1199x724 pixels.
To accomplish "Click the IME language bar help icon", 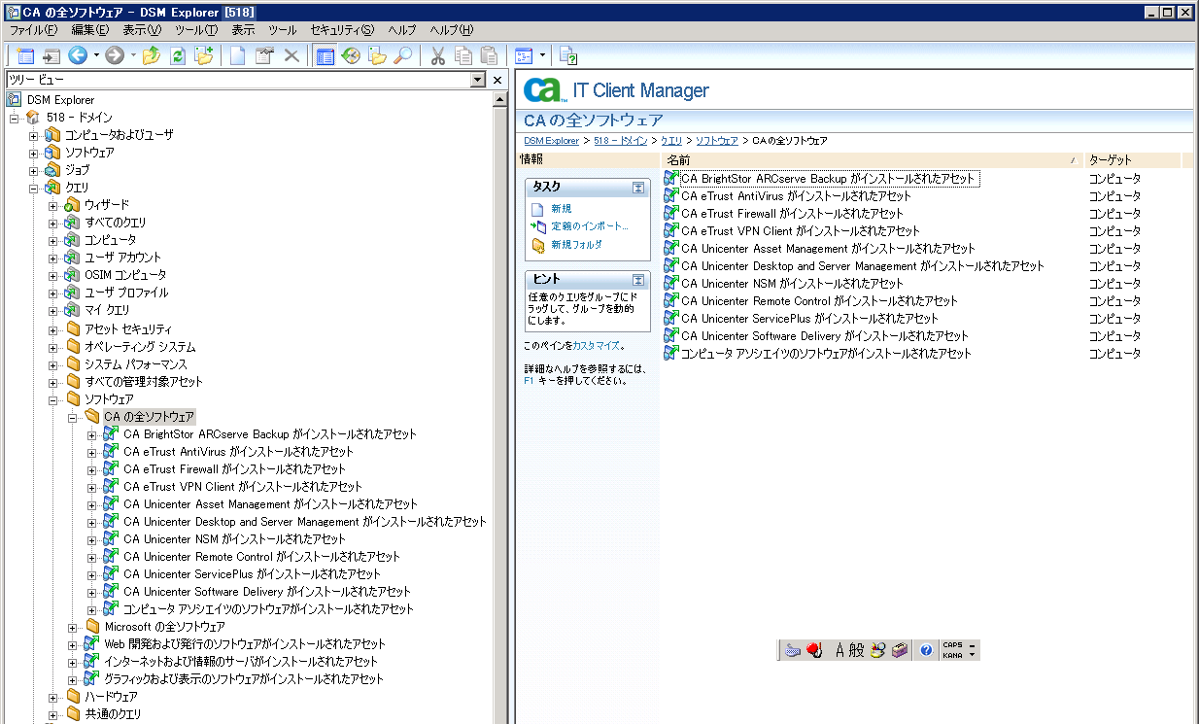I will 926,650.
